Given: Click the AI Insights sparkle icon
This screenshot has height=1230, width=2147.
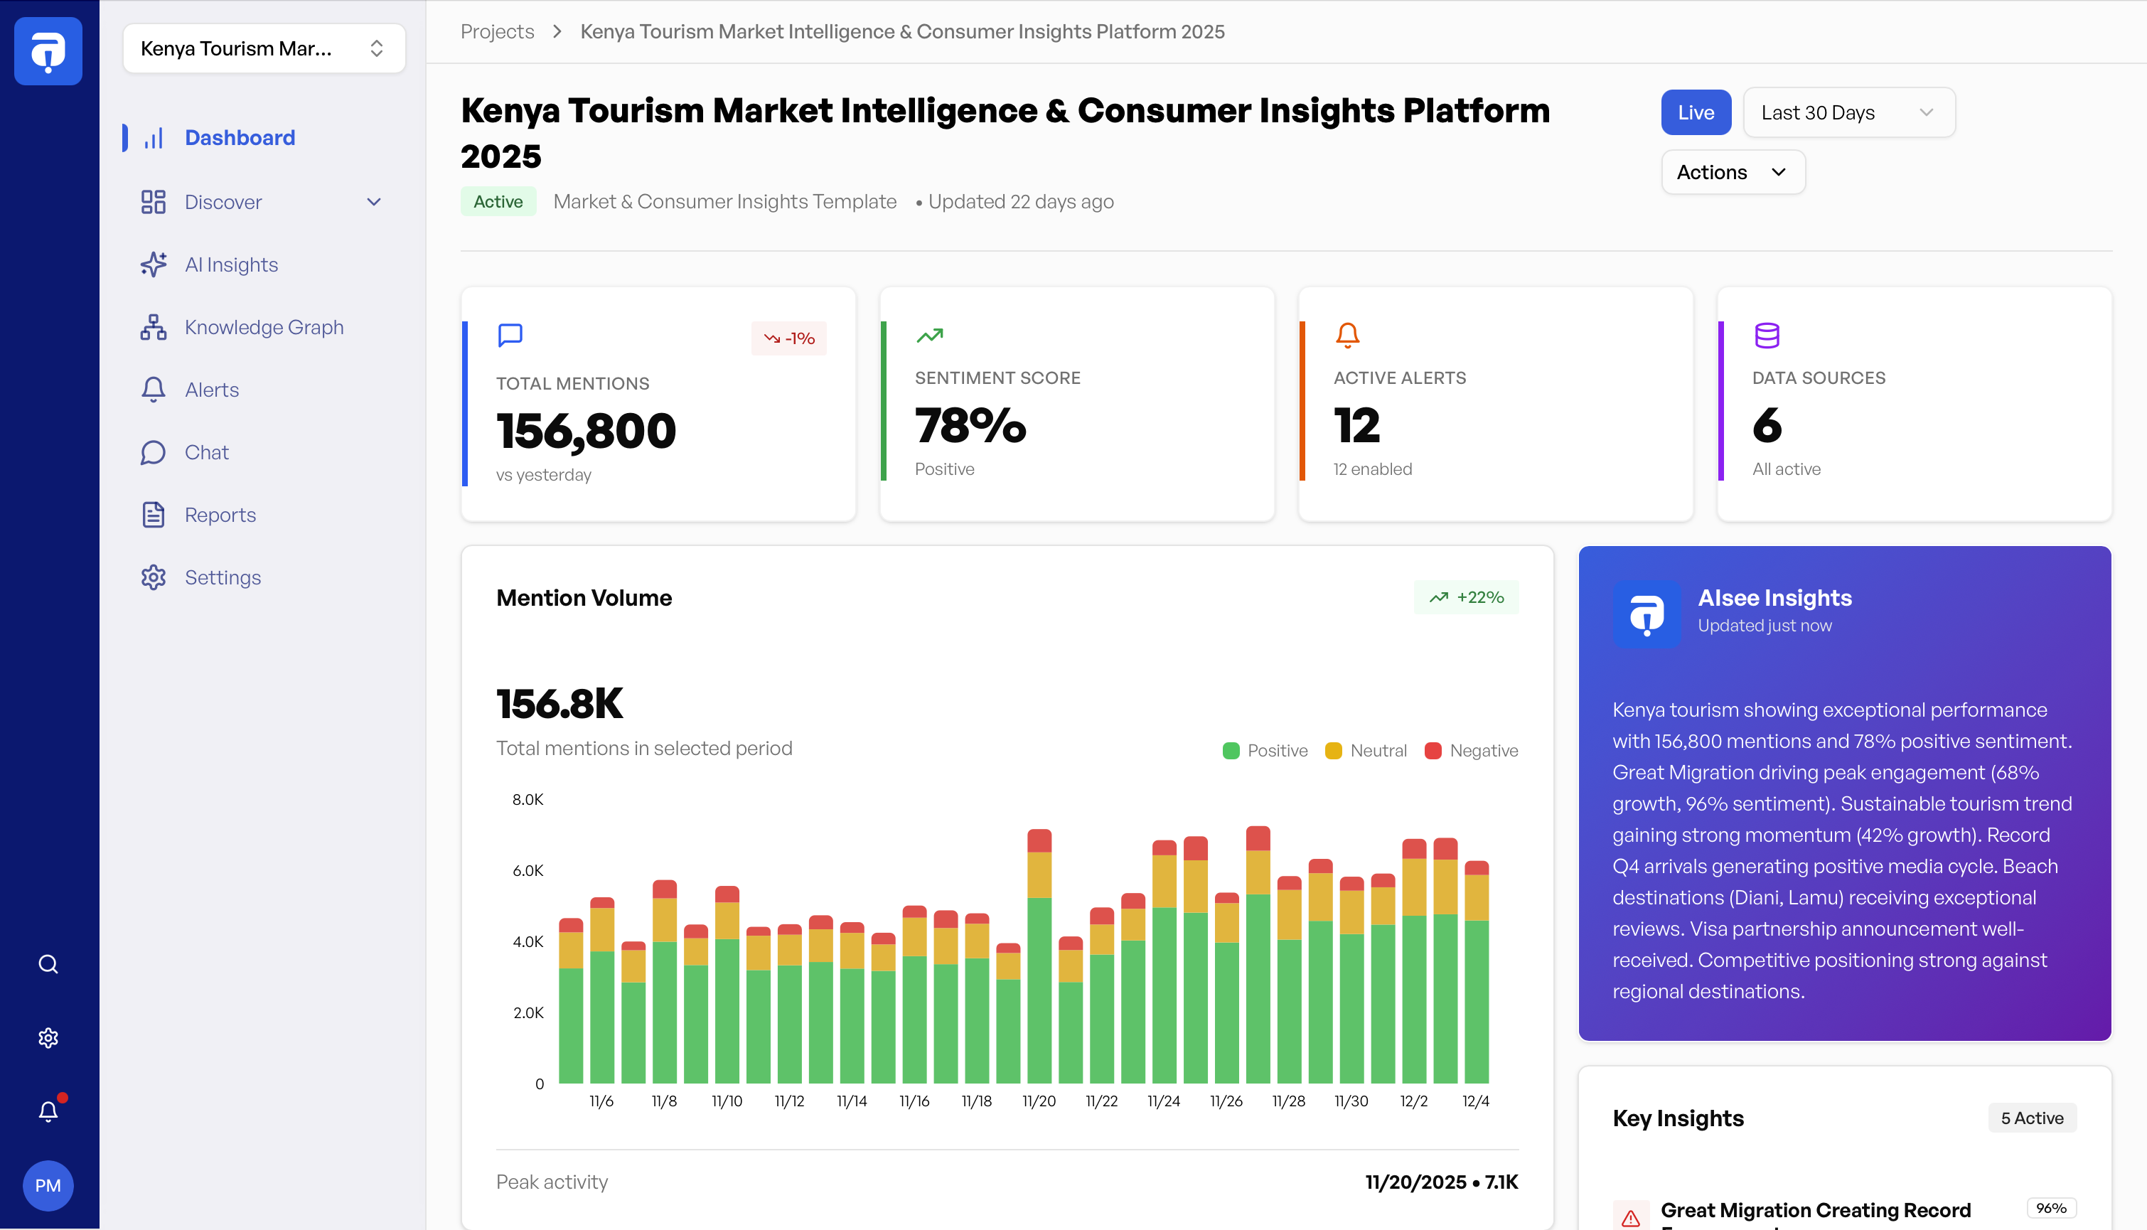Looking at the screenshot, I should (x=153, y=264).
